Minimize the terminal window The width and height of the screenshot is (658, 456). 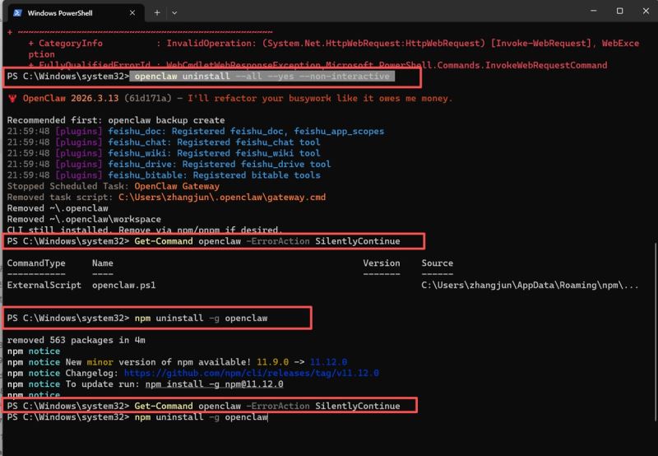tap(593, 11)
